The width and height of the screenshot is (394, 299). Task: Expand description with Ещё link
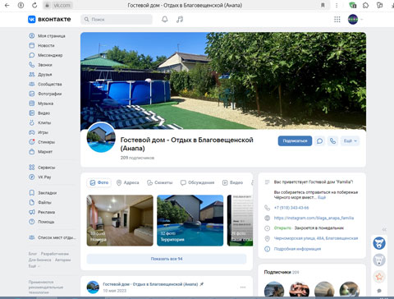pos(322,197)
